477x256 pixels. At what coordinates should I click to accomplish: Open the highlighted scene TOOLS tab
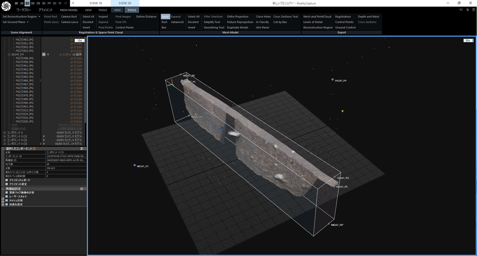tap(132, 10)
